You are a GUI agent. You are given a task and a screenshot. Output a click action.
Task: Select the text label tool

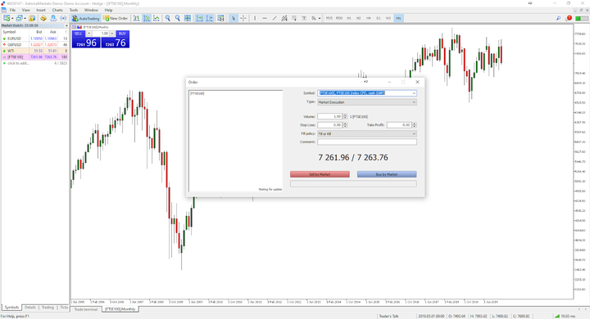point(304,18)
